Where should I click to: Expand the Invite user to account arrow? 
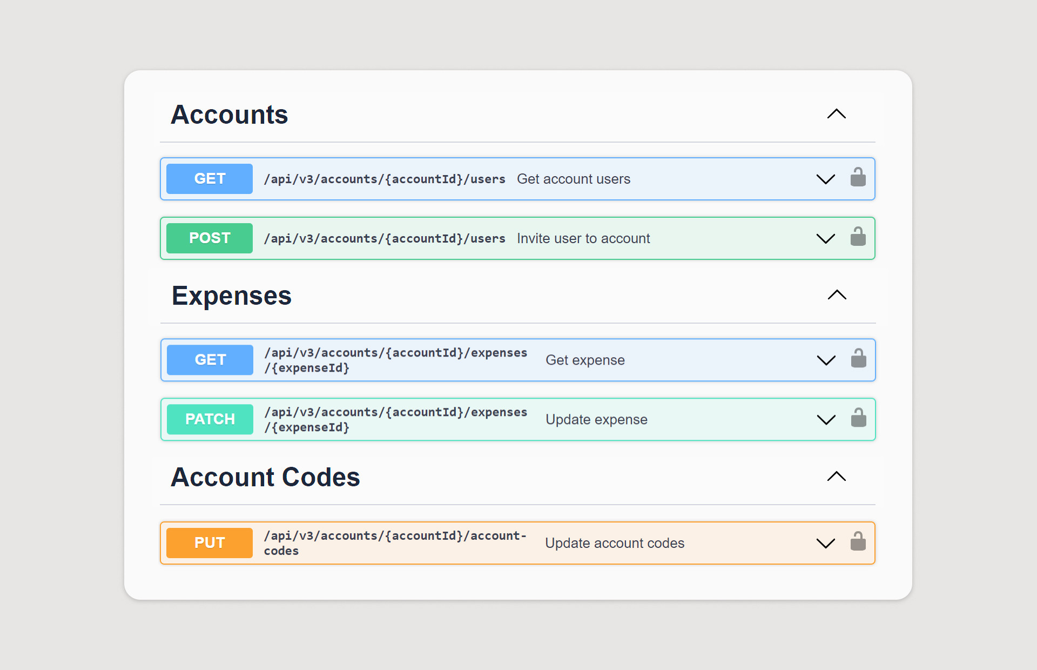(825, 238)
